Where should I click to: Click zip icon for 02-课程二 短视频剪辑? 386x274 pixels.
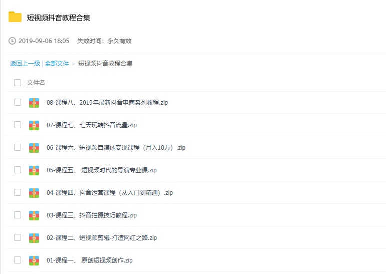[x=34, y=238]
